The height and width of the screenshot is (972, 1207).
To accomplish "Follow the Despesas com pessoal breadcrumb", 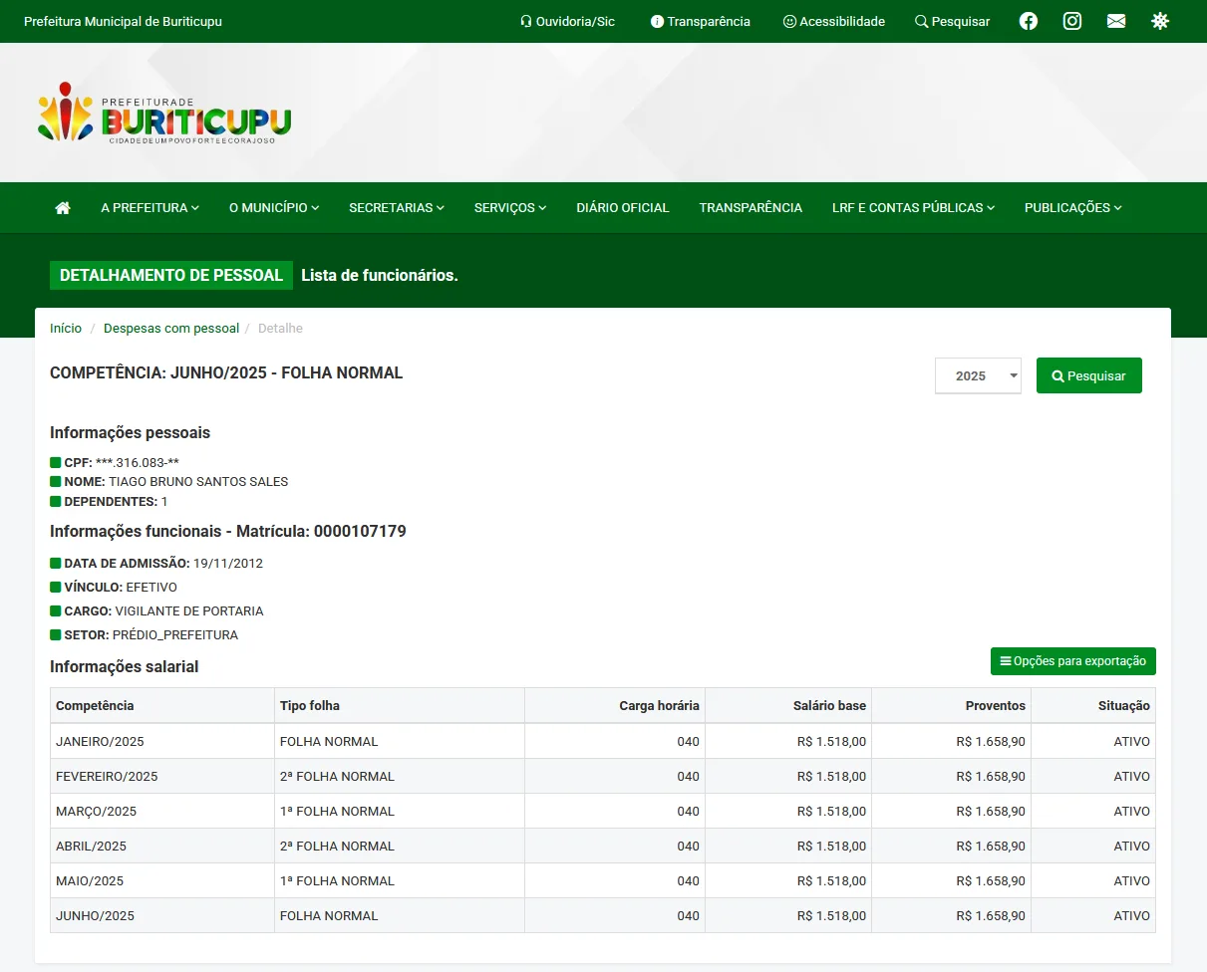I will [x=171, y=329].
